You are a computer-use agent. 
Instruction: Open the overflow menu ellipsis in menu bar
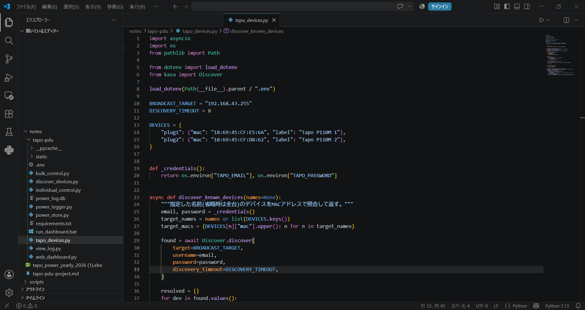(x=156, y=6)
